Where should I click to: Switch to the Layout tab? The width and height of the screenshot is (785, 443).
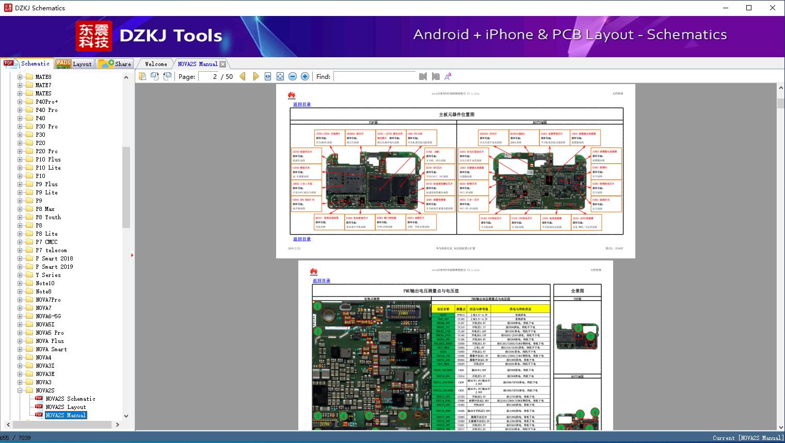[x=73, y=64]
